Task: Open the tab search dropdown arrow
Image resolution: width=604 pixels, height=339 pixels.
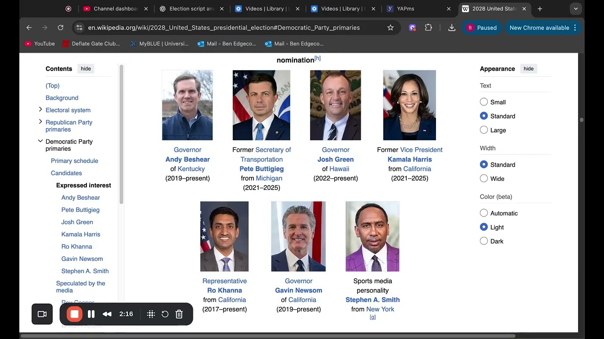Action: (x=576, y=8)
